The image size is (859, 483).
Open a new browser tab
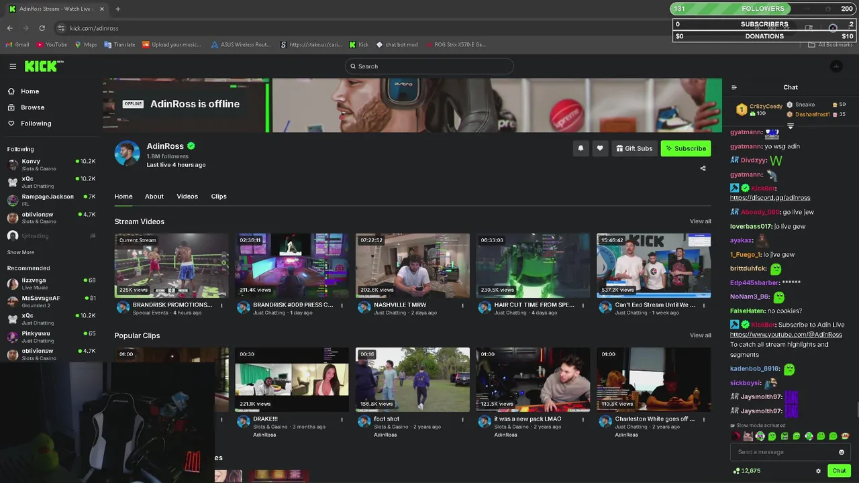point(117,9)
